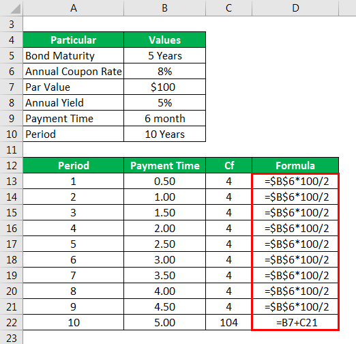Screen dimensions: 356x344
Task: Select payment time 0.50 cell
Action: (164, 181)
